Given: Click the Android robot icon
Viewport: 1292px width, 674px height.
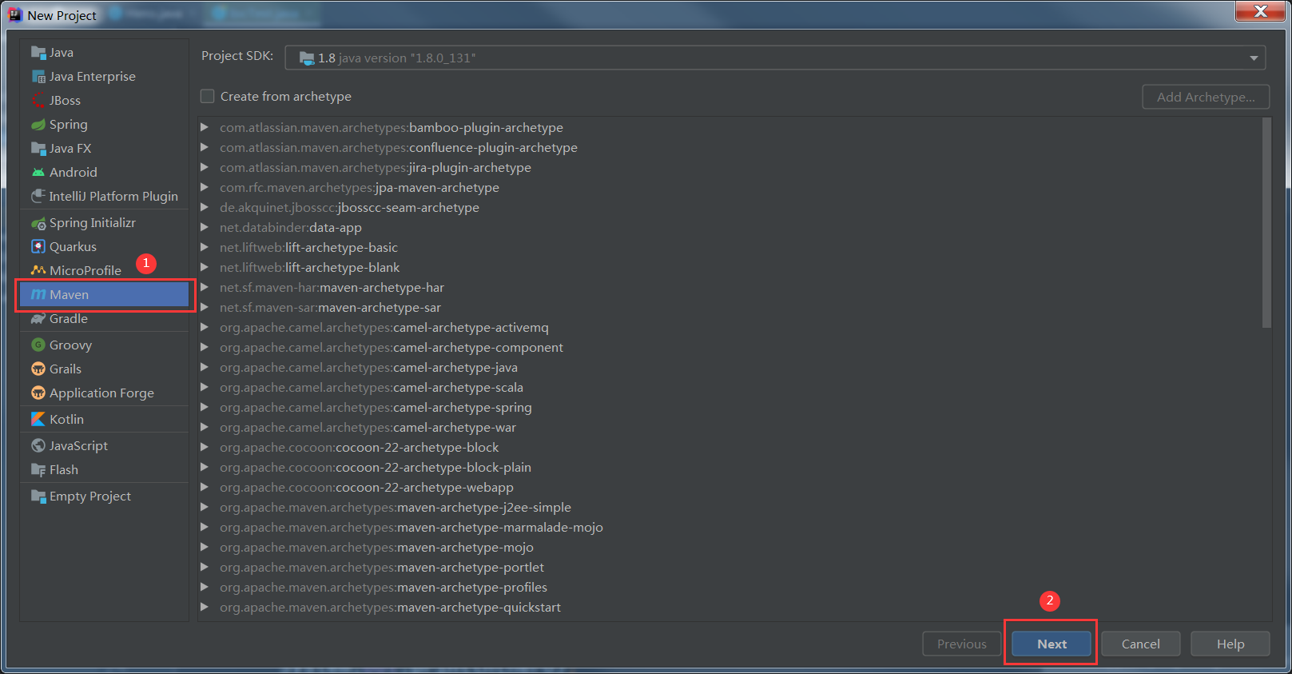Looking at the screenshot, I should point(38,173).
